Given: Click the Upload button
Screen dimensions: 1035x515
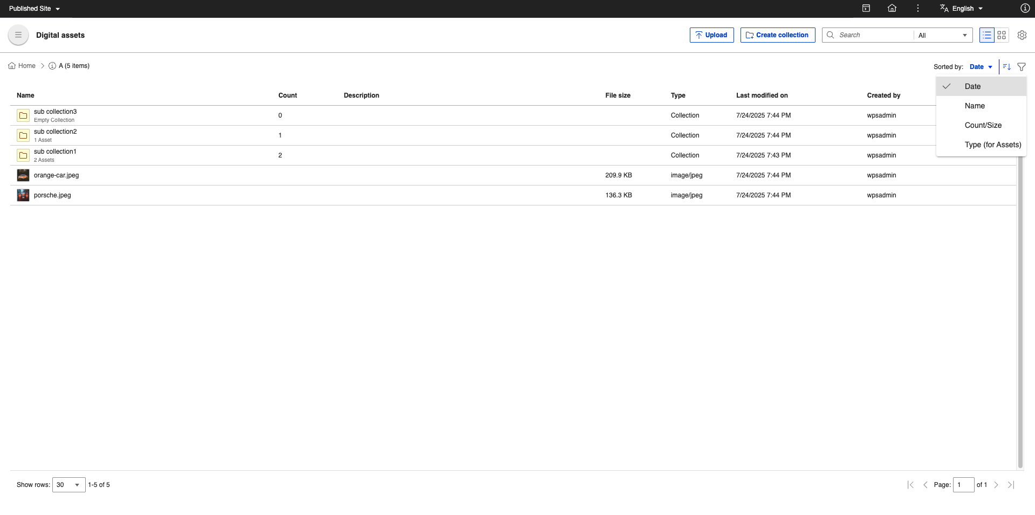Looking at the screenshot, I should click(x=711, y=35).
